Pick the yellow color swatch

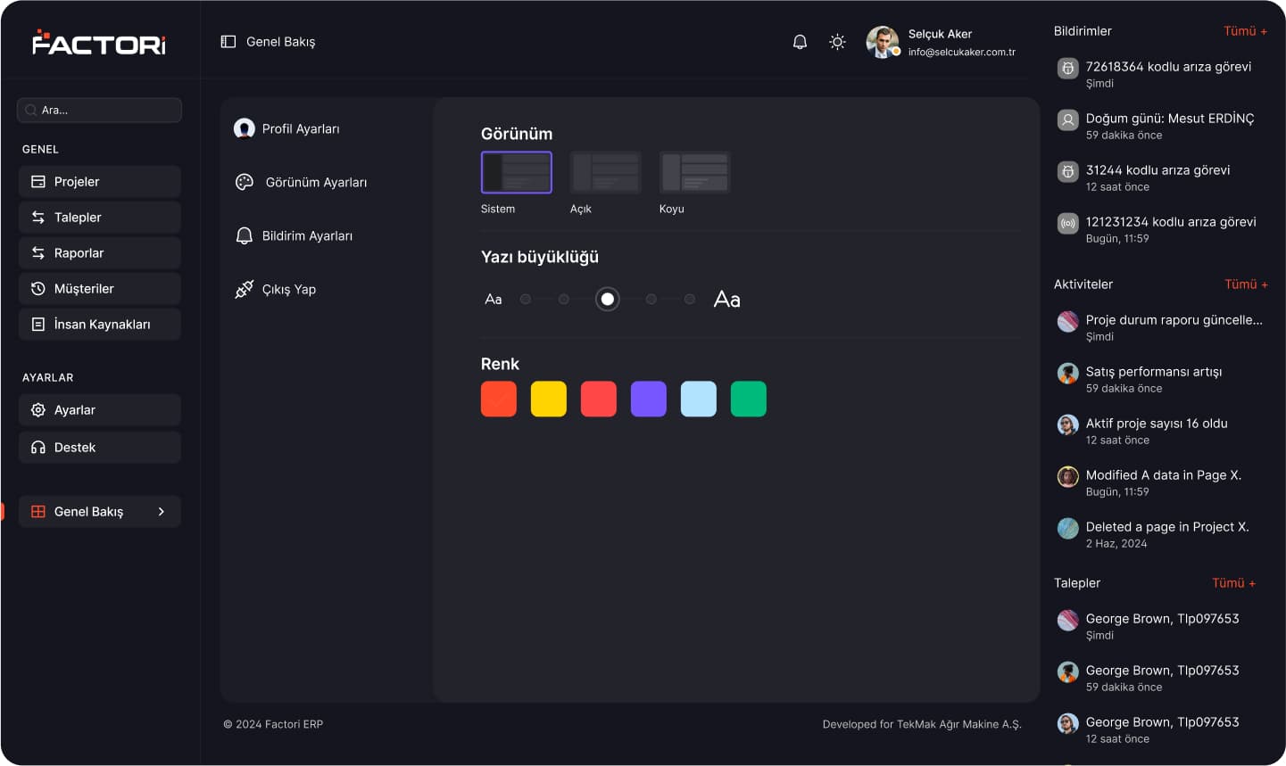tap(549, 399)
